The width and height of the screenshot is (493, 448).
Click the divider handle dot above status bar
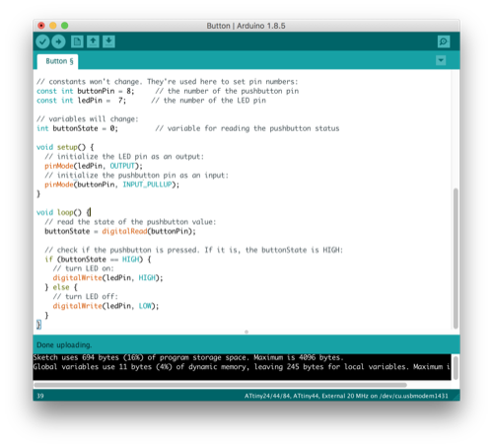246,332
